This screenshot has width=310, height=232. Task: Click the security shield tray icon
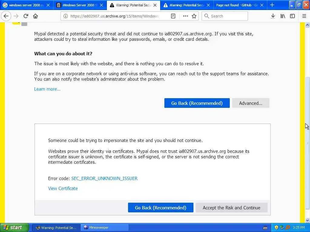[276, 228]
